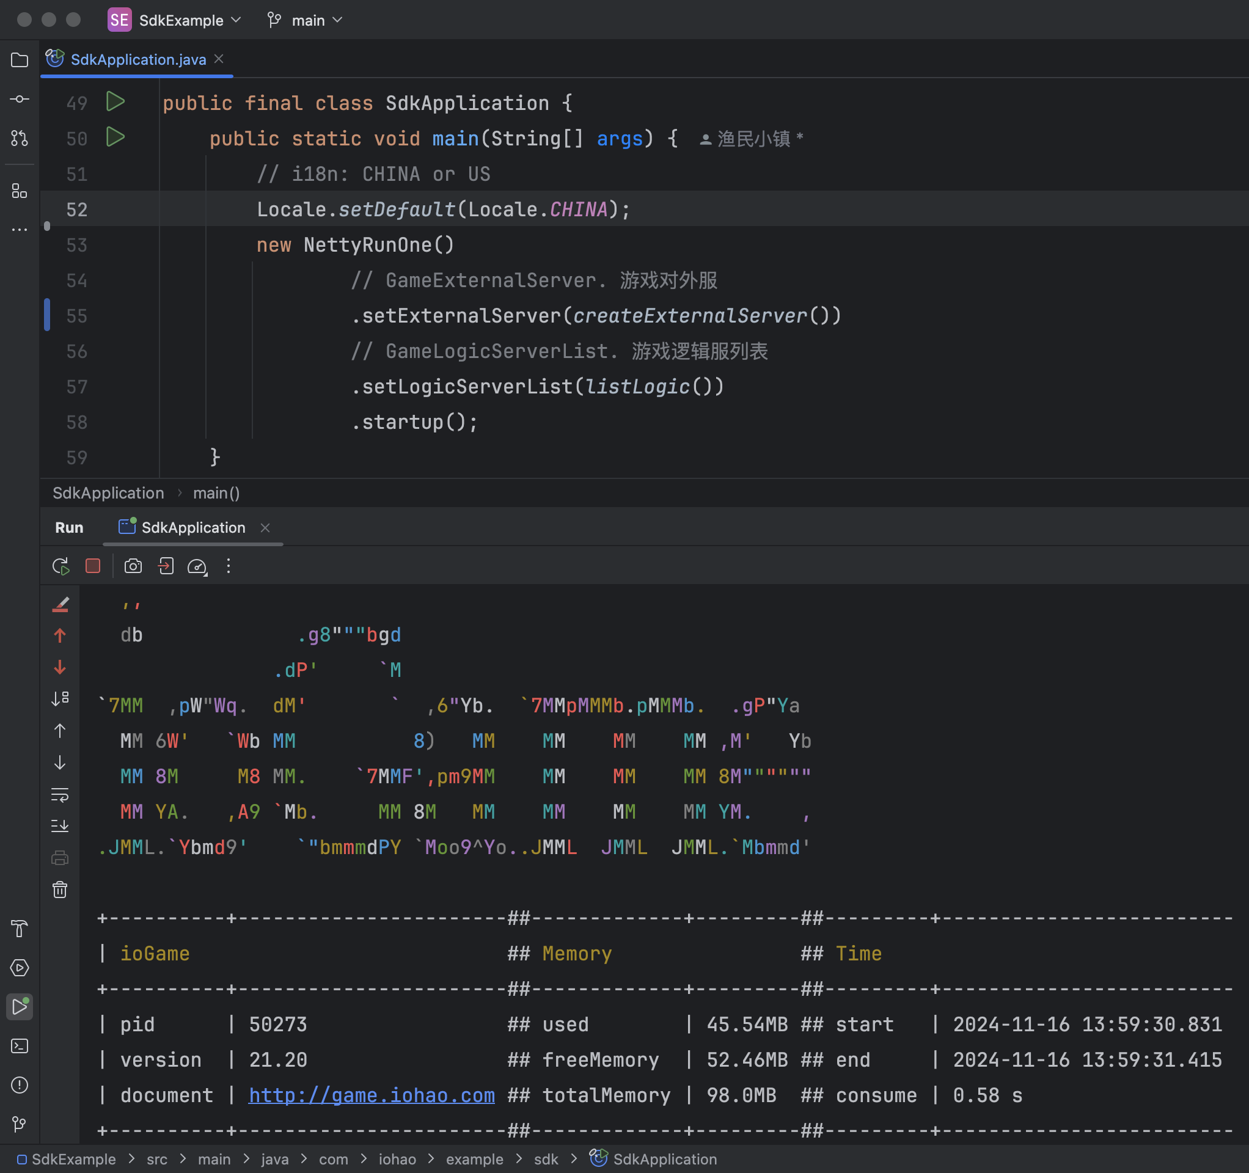1249x1173 pixels.
Task: Open the Services tool window
Action: [20, 968]
